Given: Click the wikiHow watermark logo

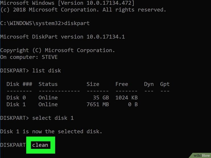Looking at the screenshot, I should pos(201,155).
